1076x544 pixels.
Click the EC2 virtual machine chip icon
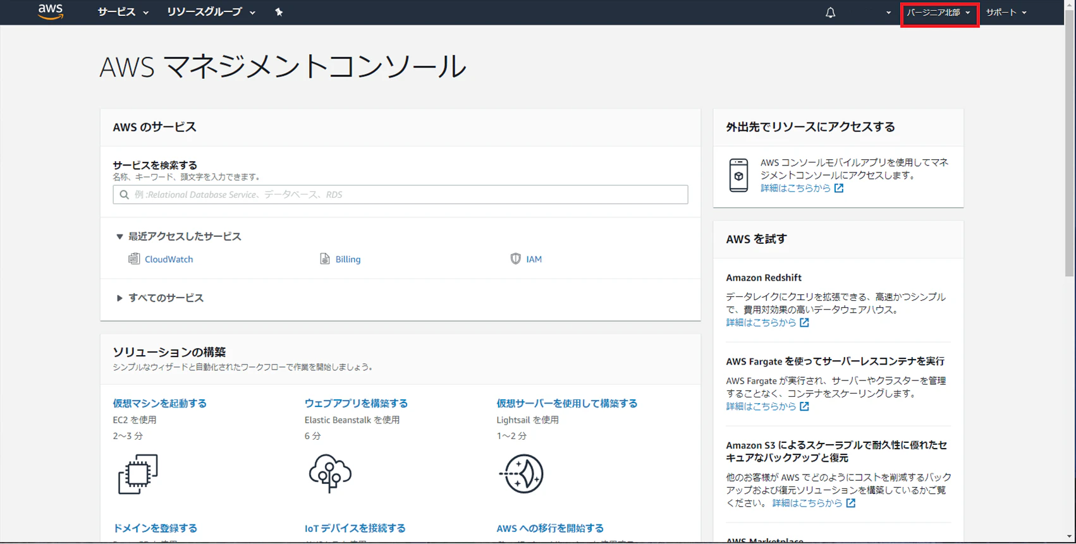click(x=138, y=474)
